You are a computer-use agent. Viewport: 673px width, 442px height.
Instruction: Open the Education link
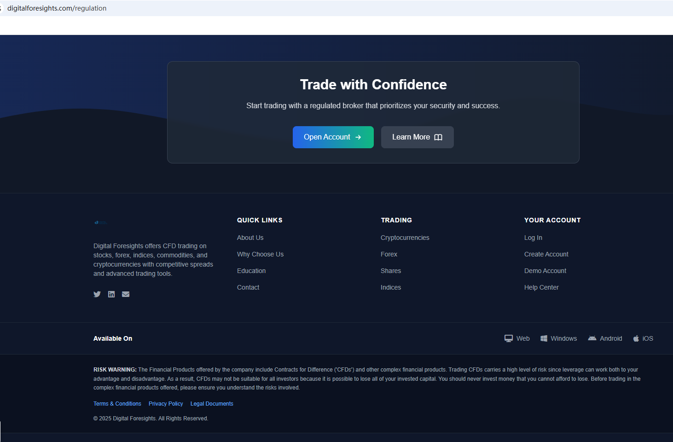click(x=251, y=271)
